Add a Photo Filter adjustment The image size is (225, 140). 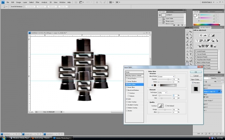click(x=213, y=41)
